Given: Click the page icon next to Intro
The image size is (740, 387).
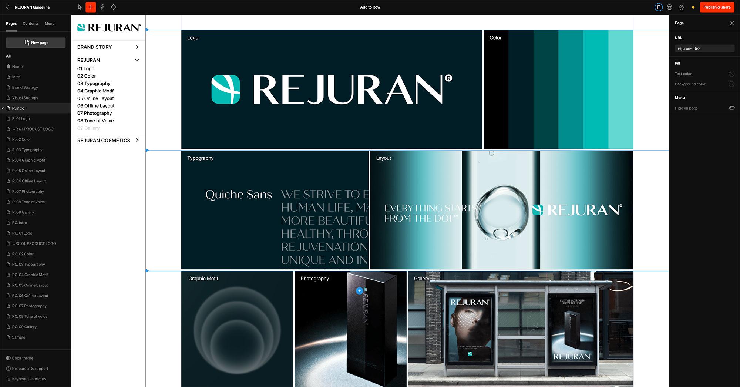Looking at the screenshot, I should click(x=8, y=77).
